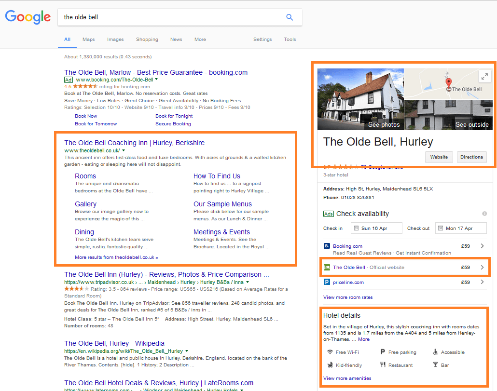Select the All search tab
This screenshot has width=497, height=391.
tap(67, 39)
